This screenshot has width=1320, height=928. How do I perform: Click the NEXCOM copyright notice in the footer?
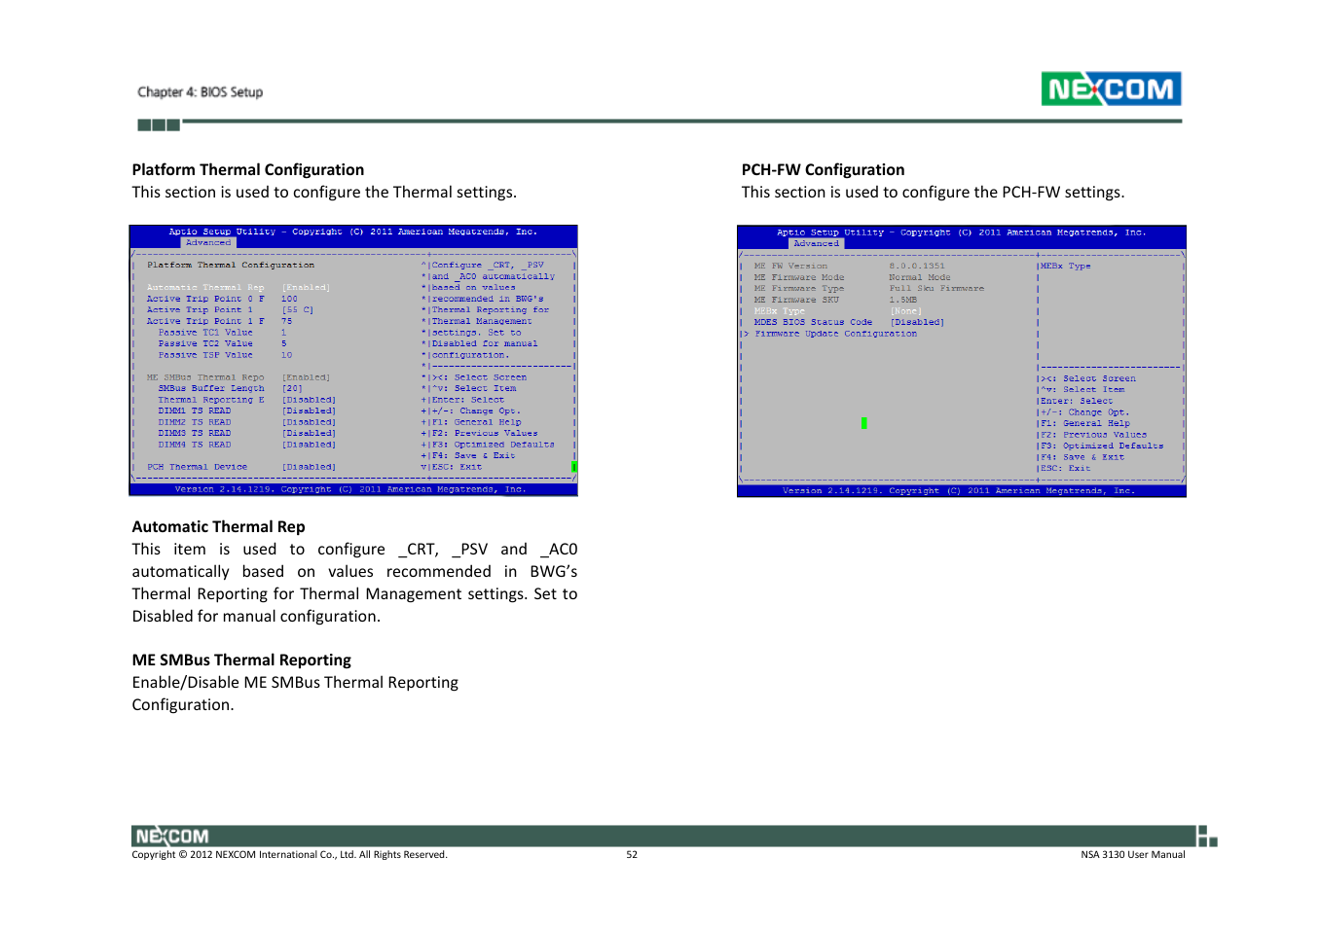click(290, 855)
